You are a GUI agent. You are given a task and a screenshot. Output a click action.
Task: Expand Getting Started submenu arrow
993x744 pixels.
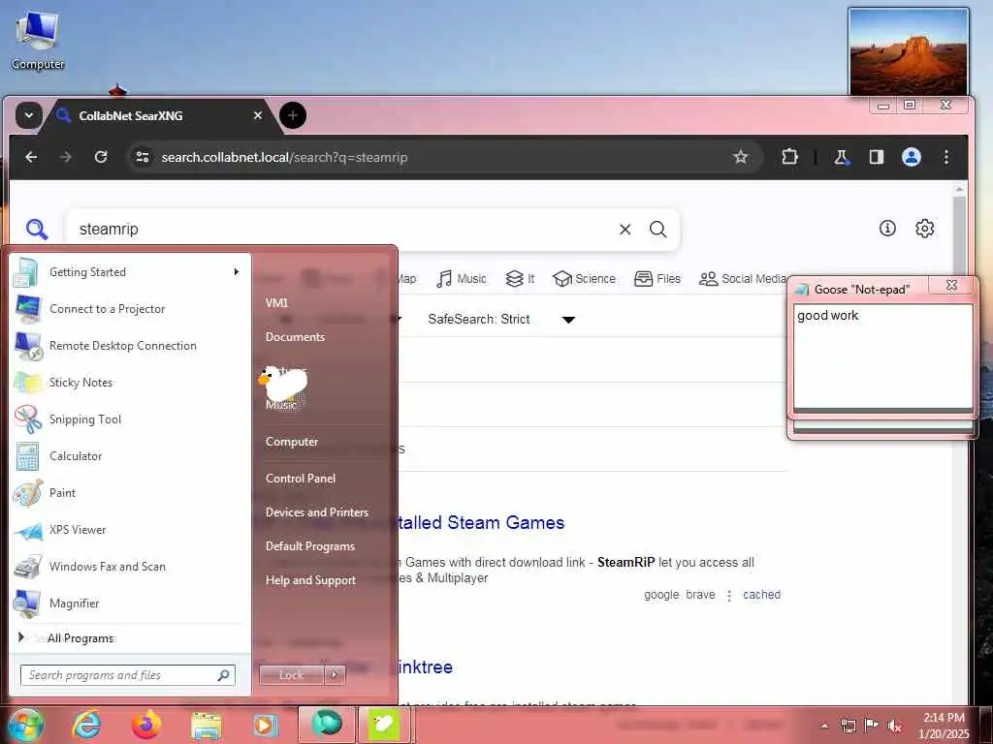237,272
